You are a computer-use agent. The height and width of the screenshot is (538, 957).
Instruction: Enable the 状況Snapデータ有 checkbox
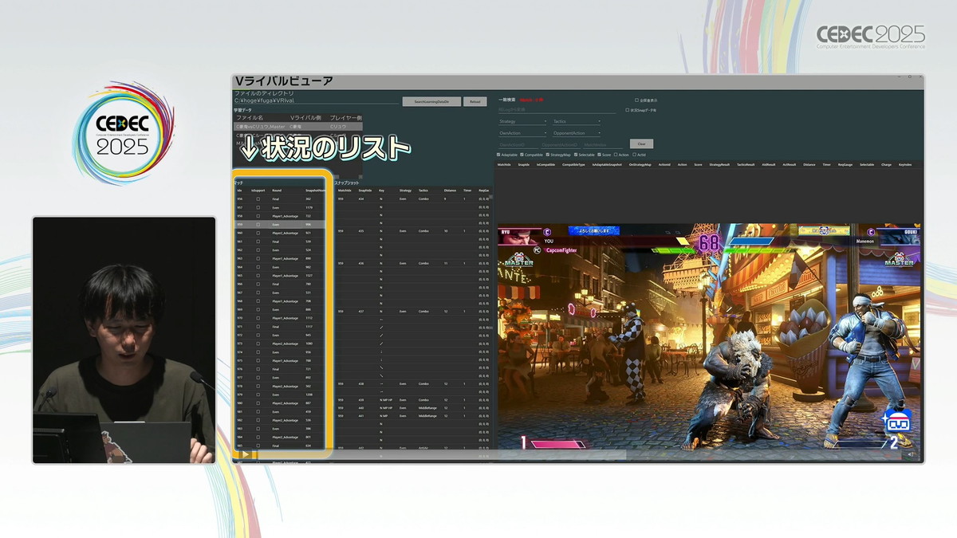[x=628, y=110]
